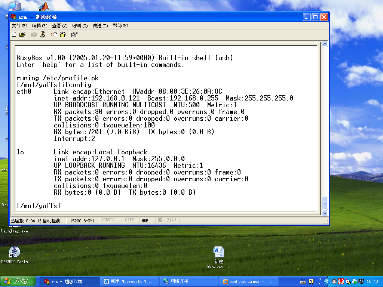Click the lo interface name
Viewport: 383px width, 287px height.
(20, 152)
